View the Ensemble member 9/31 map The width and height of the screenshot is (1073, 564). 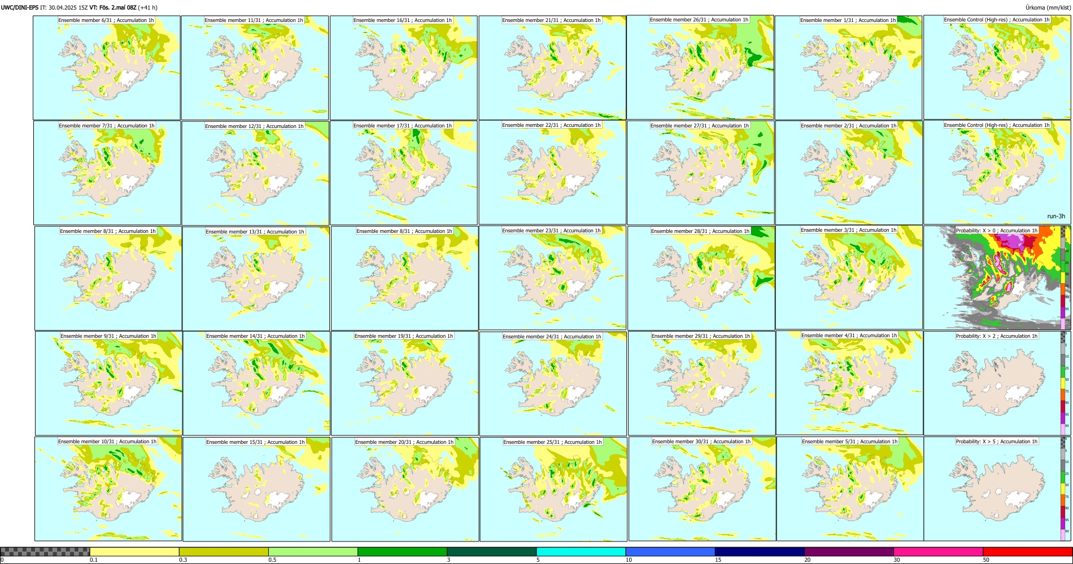coord(109,384)
